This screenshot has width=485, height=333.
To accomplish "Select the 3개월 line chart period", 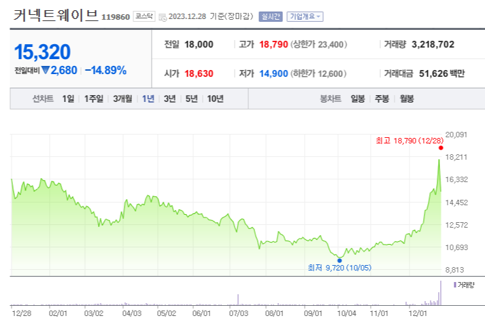I will (x=122, y=99).
